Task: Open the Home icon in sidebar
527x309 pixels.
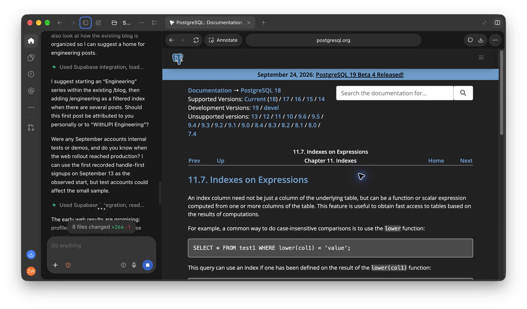Action: 31,41
